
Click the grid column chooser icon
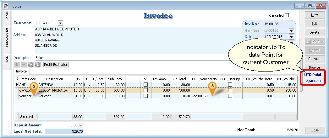[17, 79]
